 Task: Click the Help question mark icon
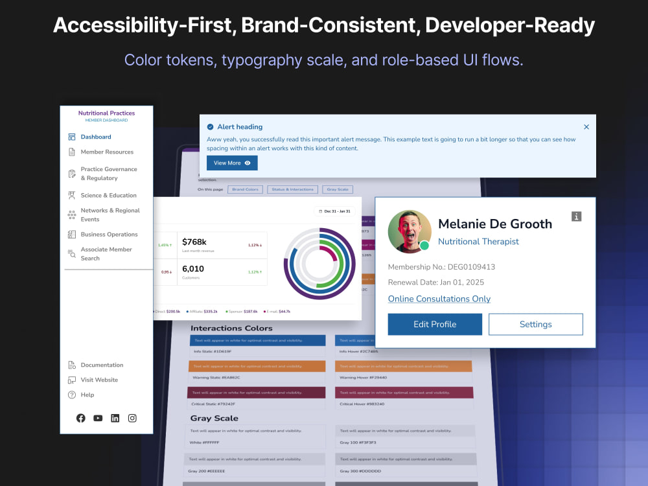point(72,395)
